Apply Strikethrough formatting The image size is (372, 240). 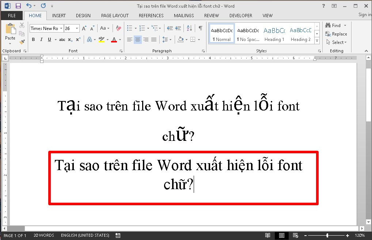62,40
